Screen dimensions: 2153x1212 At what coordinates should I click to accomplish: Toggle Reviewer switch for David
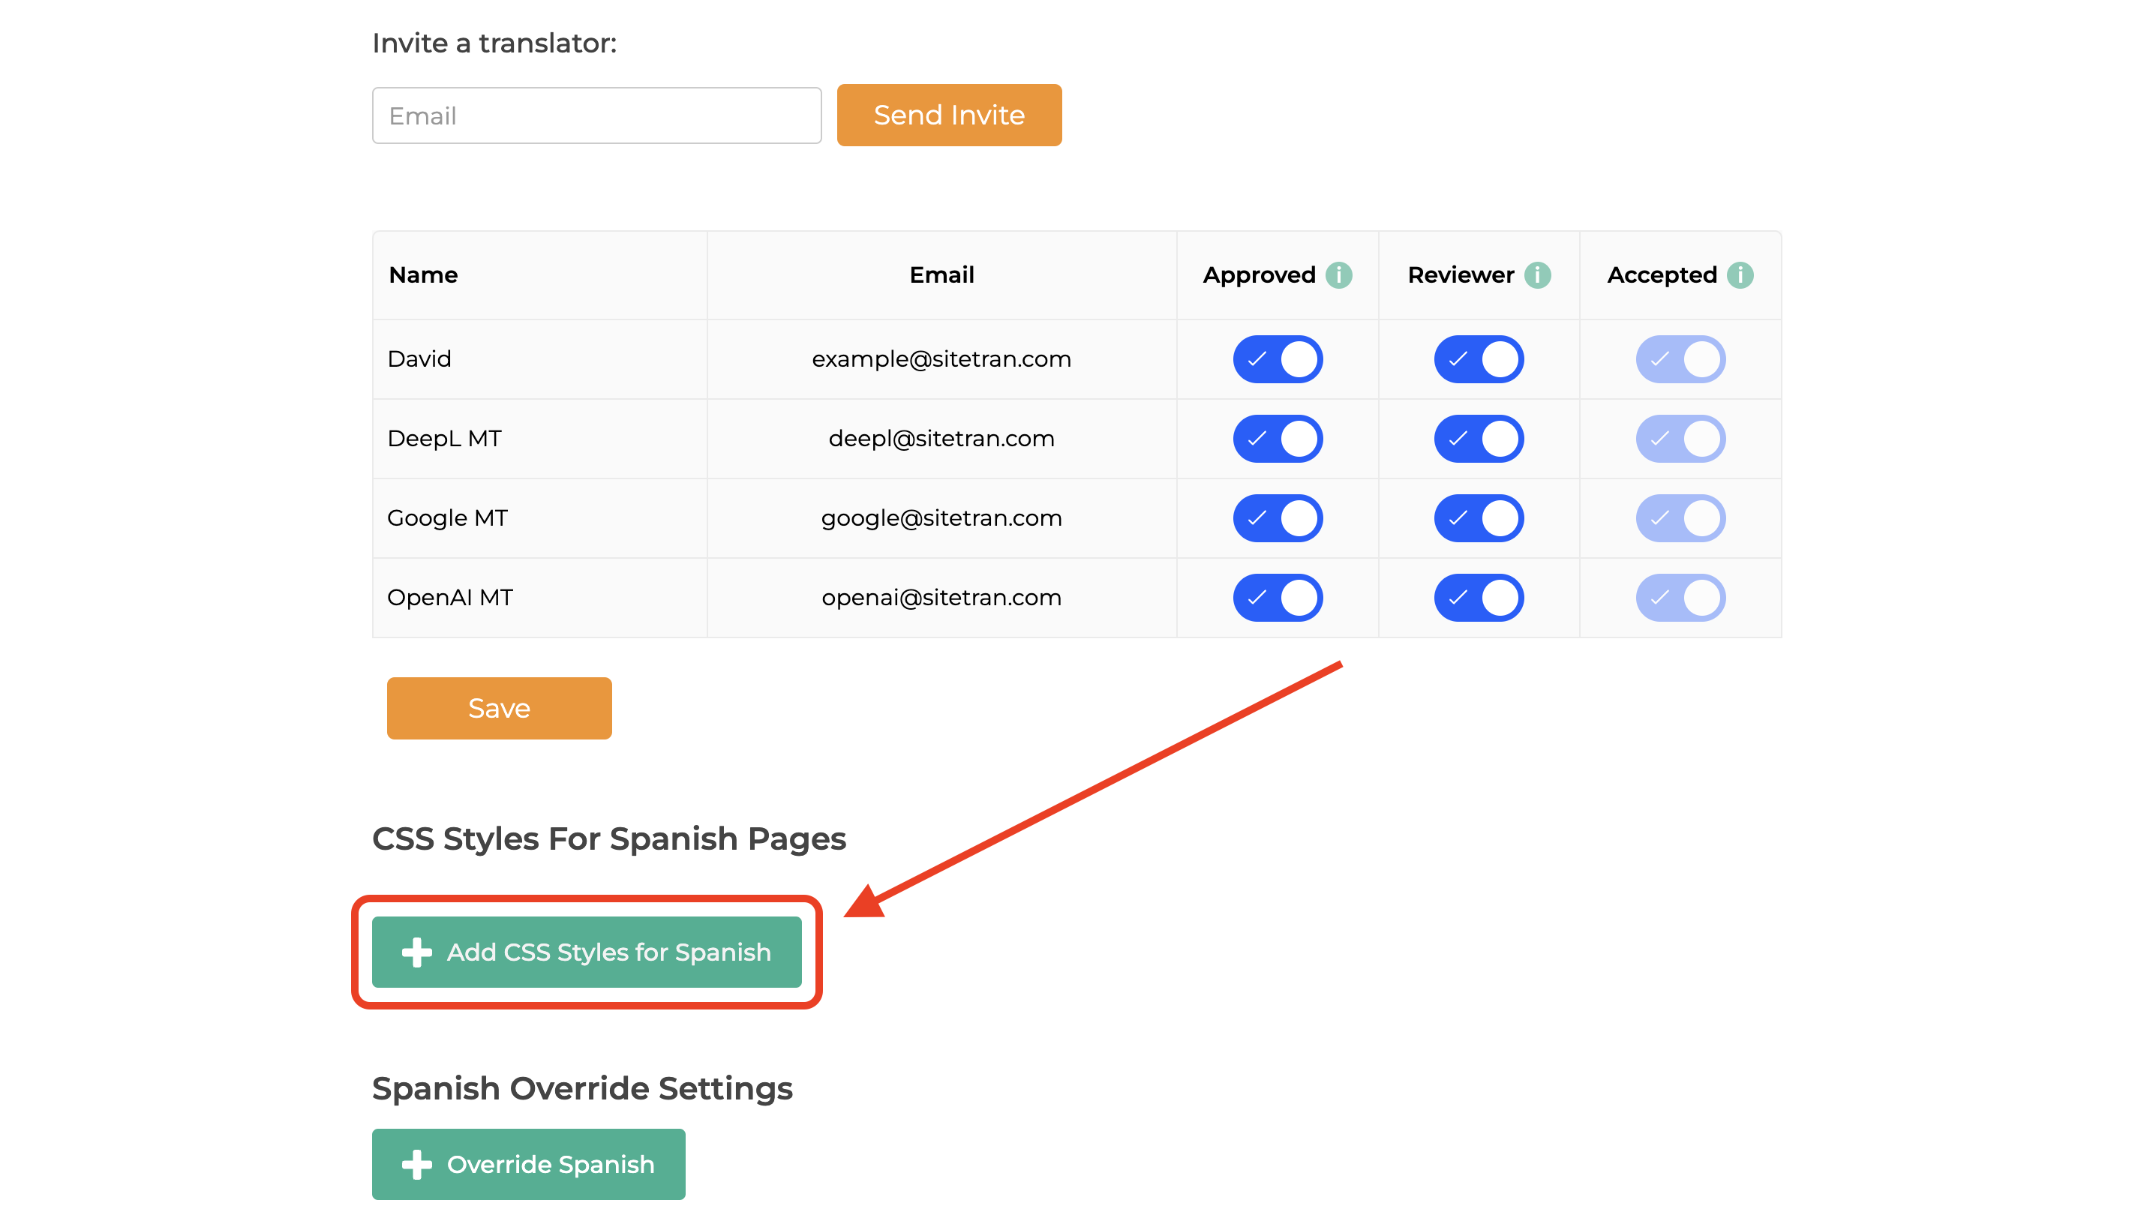1479,359
